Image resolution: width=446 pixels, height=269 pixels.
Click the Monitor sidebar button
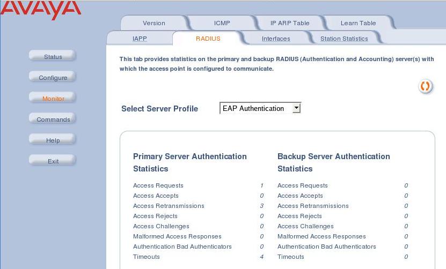[53, 98]
